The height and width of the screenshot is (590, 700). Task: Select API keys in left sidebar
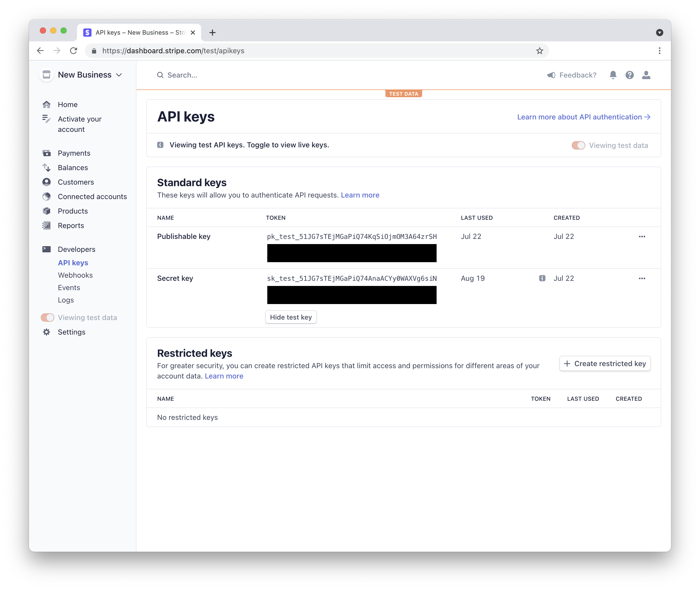click(x=73, y=262)
